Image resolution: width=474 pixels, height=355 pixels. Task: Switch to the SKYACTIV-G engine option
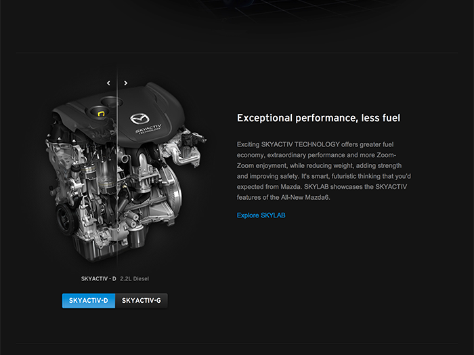tap(141, 301)
